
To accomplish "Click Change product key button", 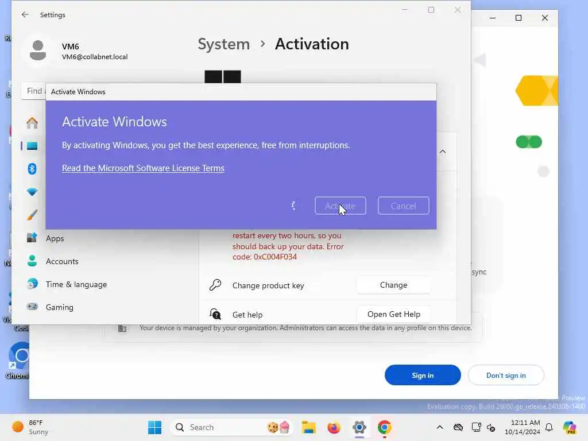I will coord(393,285).
